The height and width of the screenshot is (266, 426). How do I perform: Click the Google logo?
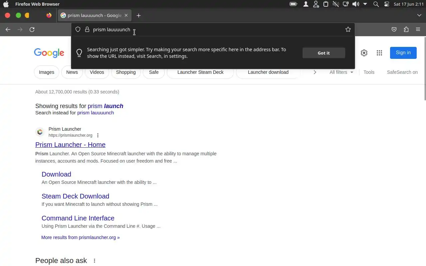pyautogui.click(x=49, y=53)
